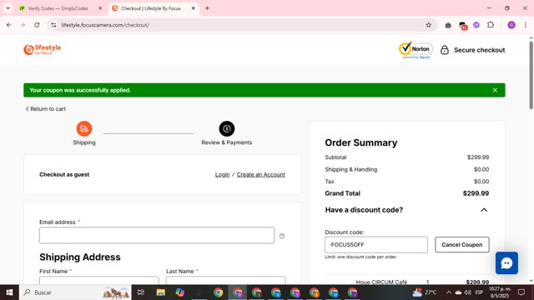Image resolution: width=534 pixels, height=300 pixels.
Task: Open the volume control in tray
Action: tap(468, 292)
